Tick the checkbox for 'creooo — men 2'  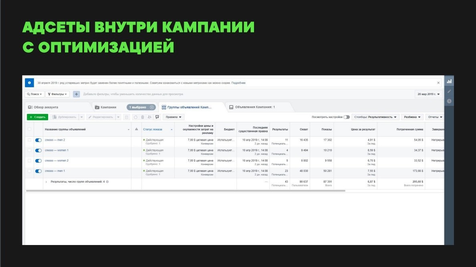[29, 140]
